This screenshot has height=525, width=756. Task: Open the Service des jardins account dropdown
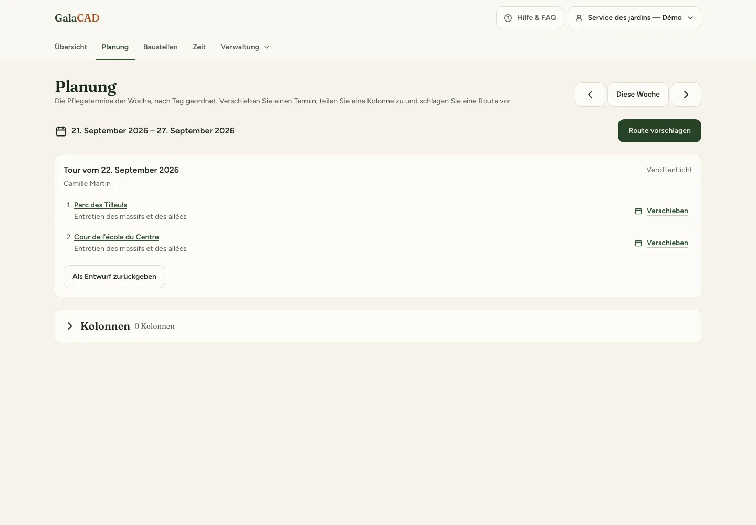634,18
